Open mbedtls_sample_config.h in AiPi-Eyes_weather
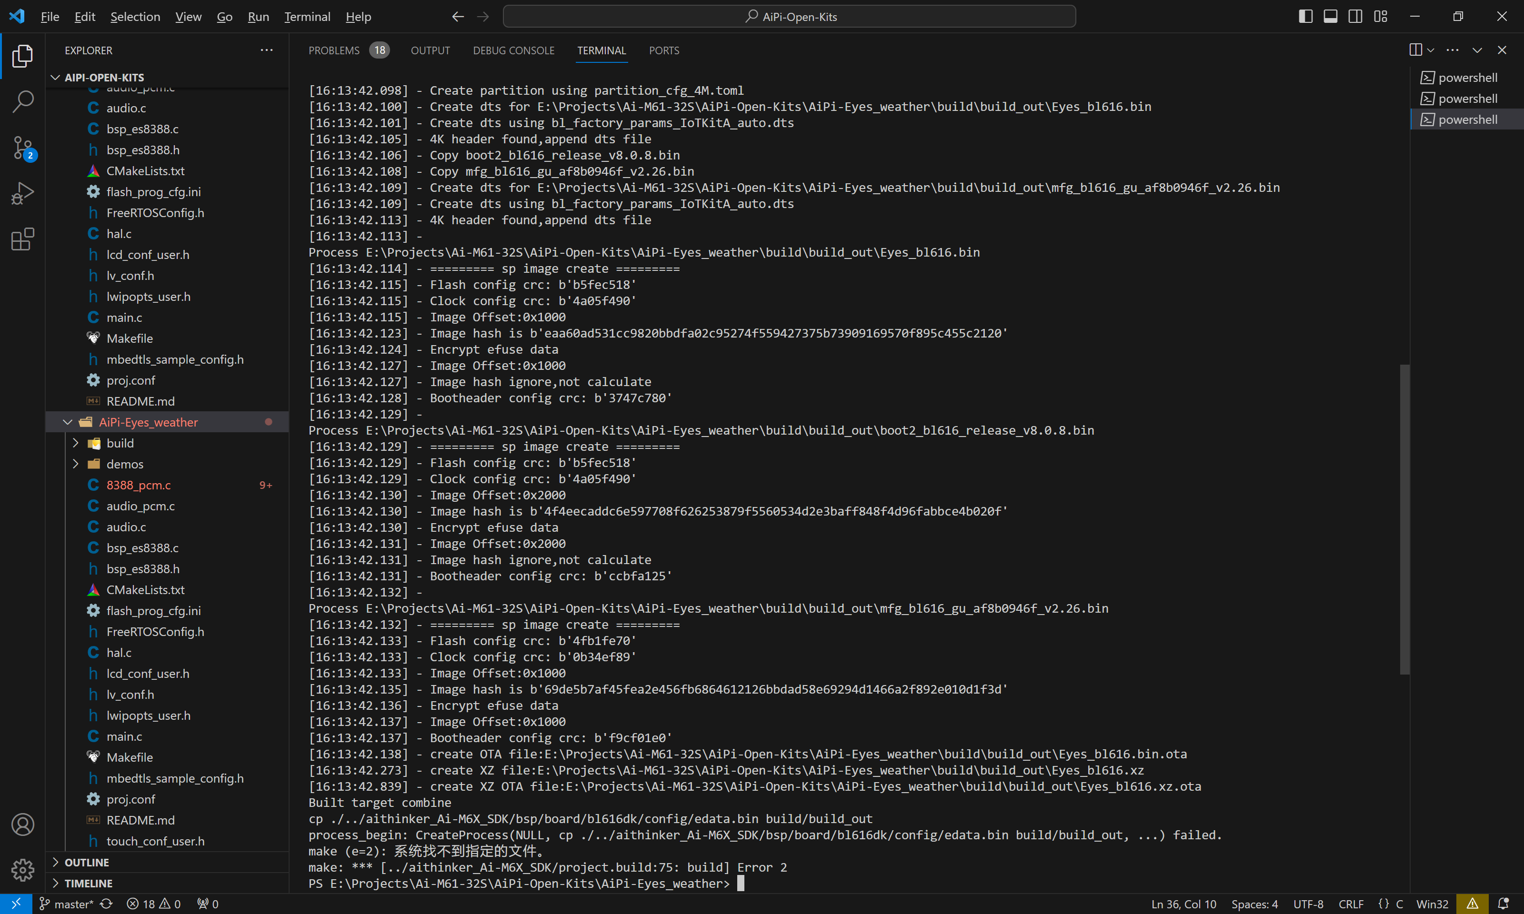 pyautogui.click(x=166, y=778)
